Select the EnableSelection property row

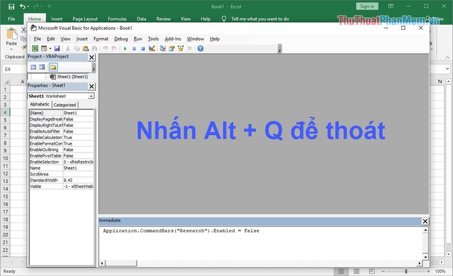61,162
